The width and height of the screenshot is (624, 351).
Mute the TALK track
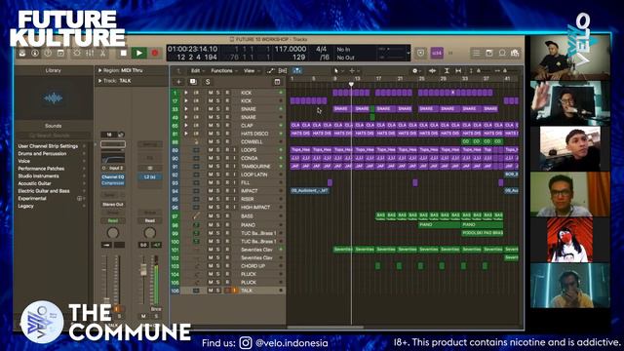(x=211, y=291)
